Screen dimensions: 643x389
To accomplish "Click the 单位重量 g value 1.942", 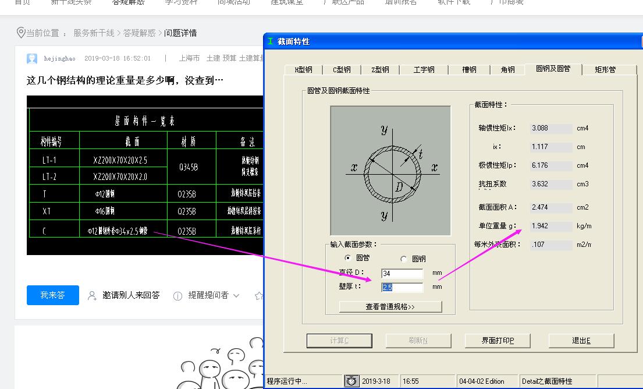I will [551, 226].
